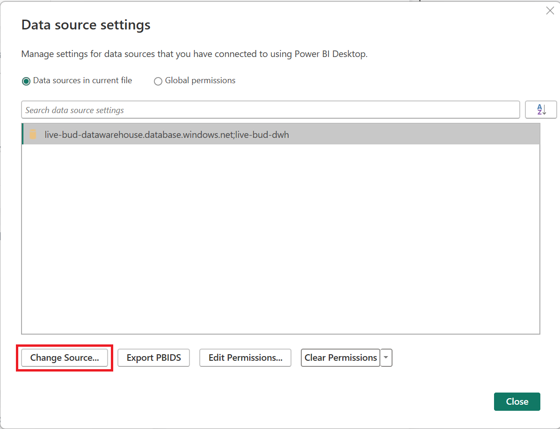
Task: Select Data sources in current file radio
Action: [x=26, y=81]
